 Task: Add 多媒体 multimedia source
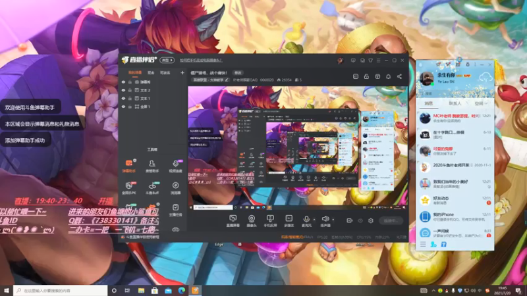pos(289,221)
